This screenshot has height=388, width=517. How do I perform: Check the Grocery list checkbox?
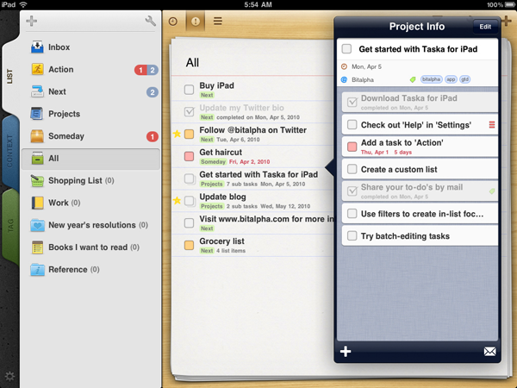(x=189, y=245)
